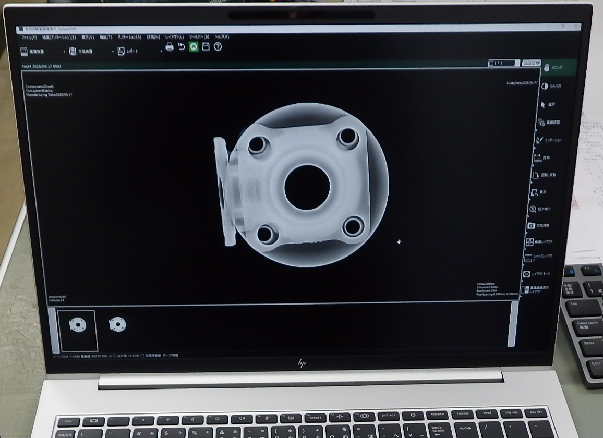Toggle the layout mode tool in sidebar

point(527,274)
